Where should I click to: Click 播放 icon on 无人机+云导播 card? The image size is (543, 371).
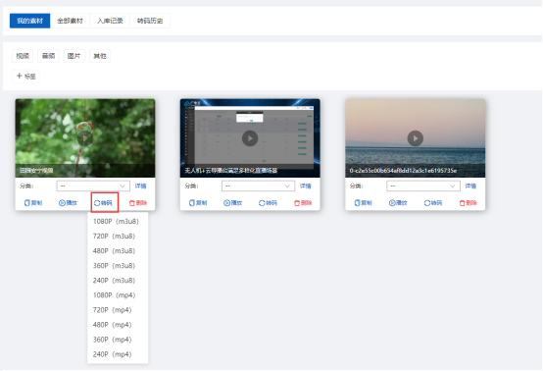point(232,203)
